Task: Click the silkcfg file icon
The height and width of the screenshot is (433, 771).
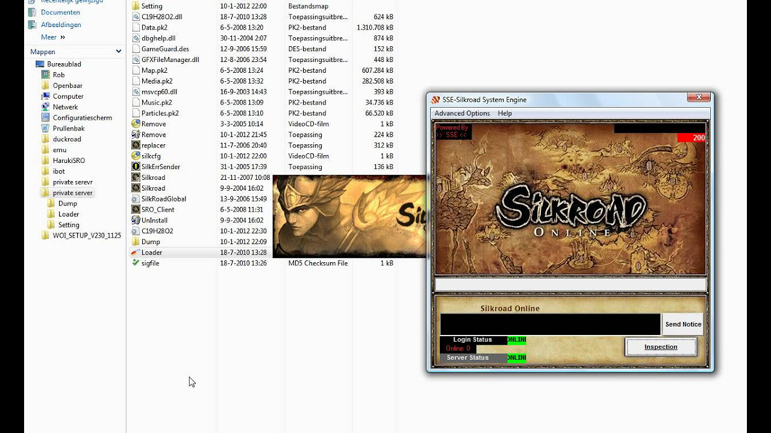Action: tap(136, 156)
